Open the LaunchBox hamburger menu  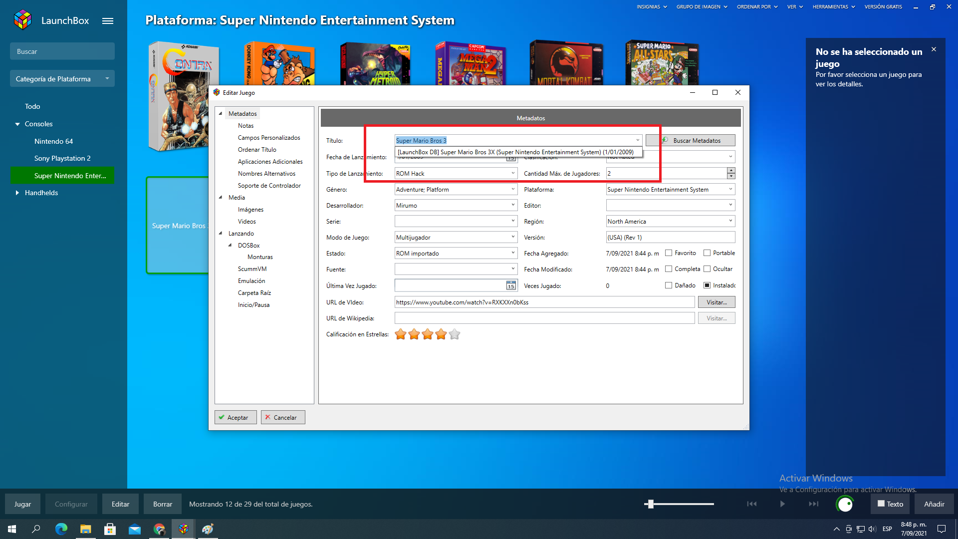pyautogui.click(x=108, y=21)
